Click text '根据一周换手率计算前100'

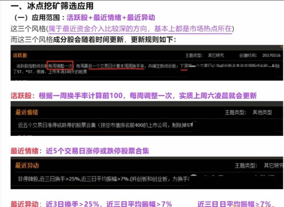pos(81,96)
